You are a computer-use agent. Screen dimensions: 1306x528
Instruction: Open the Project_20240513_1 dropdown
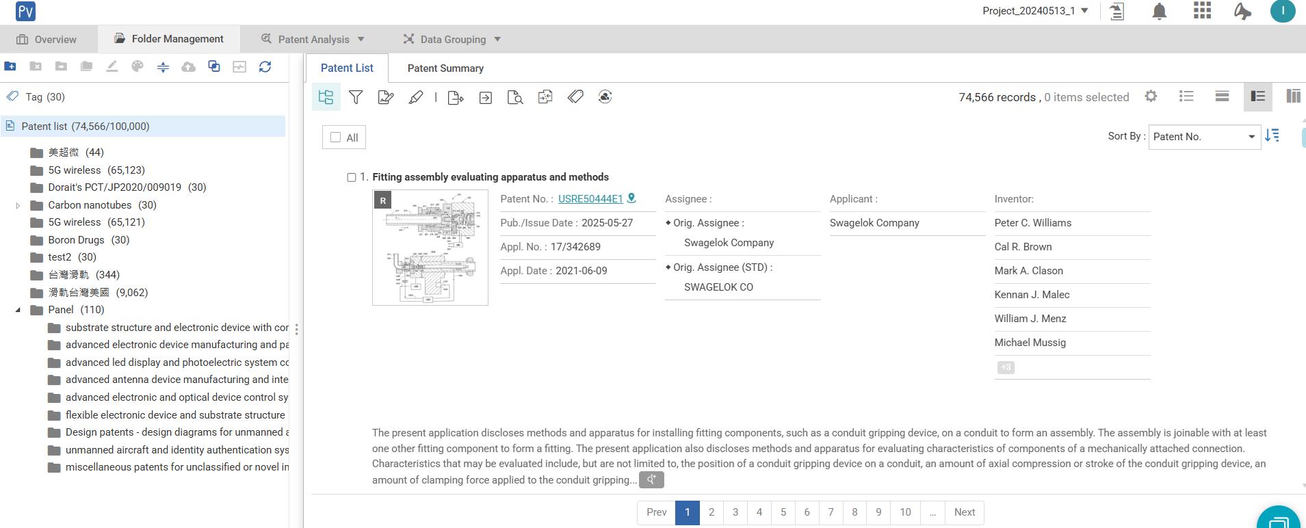click(x=1034, y=11)
